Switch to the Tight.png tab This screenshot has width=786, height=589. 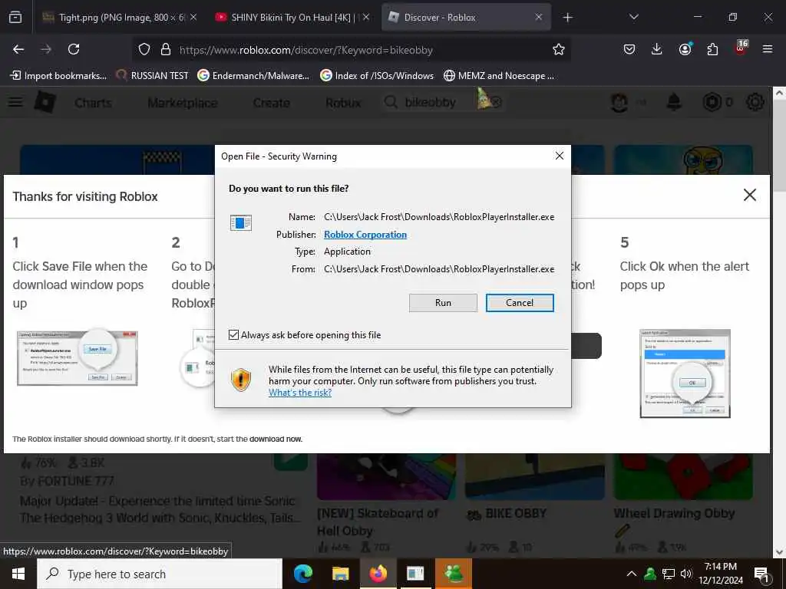[122, 18]
